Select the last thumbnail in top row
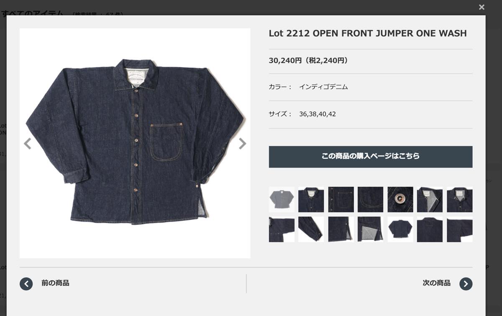 (460, 199)
